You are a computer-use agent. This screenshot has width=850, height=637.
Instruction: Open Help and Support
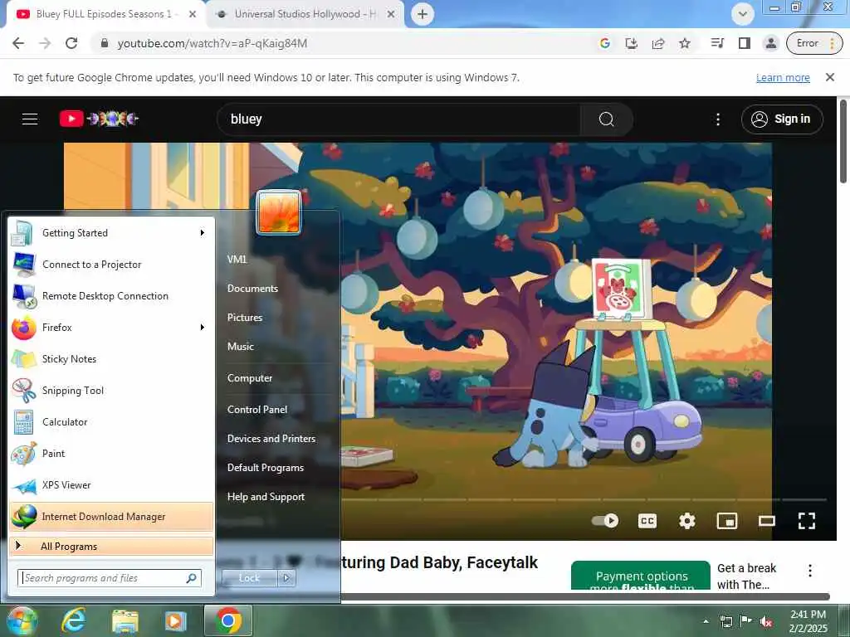click(266, 497)
